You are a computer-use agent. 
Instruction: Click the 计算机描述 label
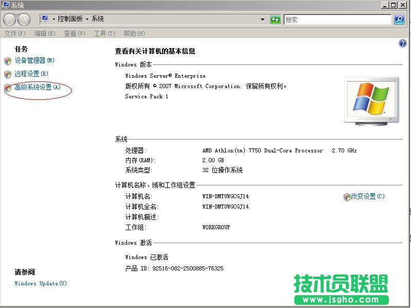[142, 217]
